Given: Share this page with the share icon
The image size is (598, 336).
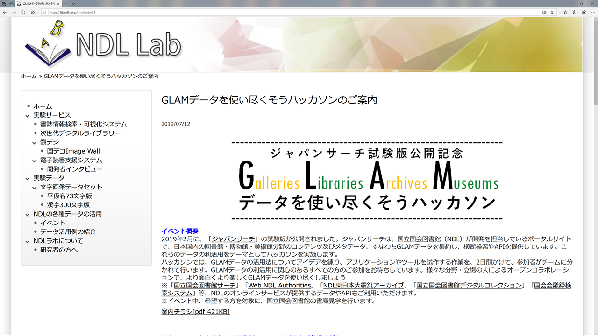Looking at the screenshot, I should 584,12.
